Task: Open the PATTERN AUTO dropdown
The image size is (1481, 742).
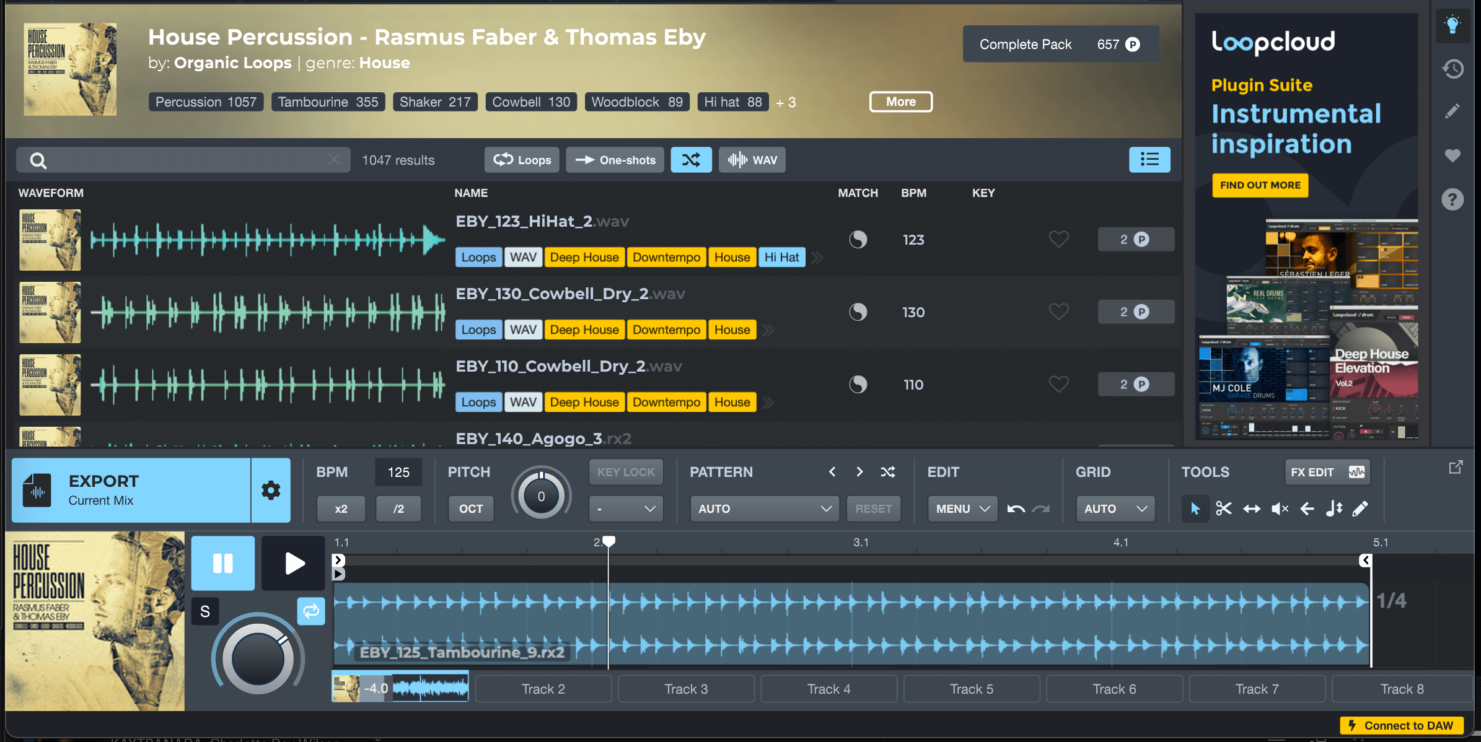Action: [x=764, y=508]
